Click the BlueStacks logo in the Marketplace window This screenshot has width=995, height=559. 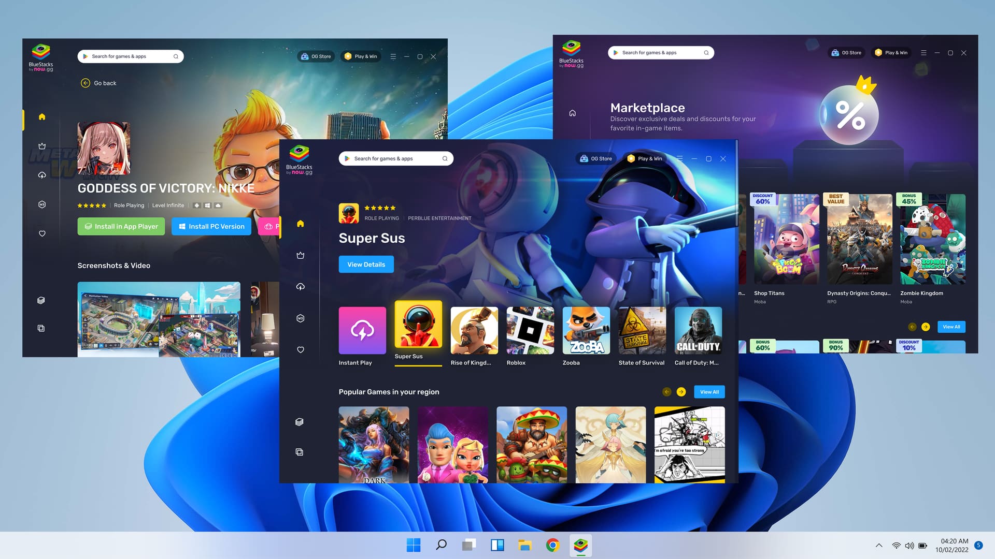(x=571, y=54)
